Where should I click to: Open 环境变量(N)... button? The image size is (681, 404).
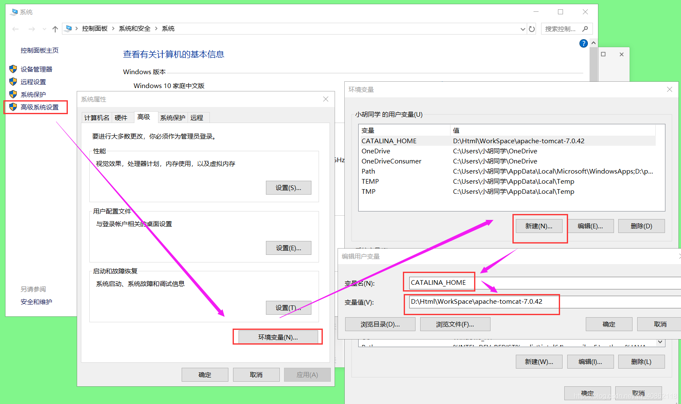point(278,337)
